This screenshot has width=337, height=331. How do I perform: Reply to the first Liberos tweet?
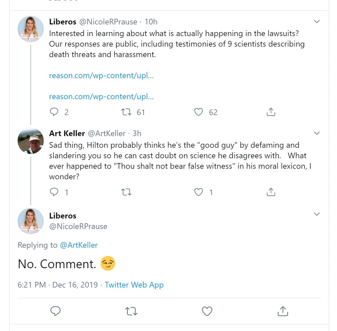pos(54,112)
